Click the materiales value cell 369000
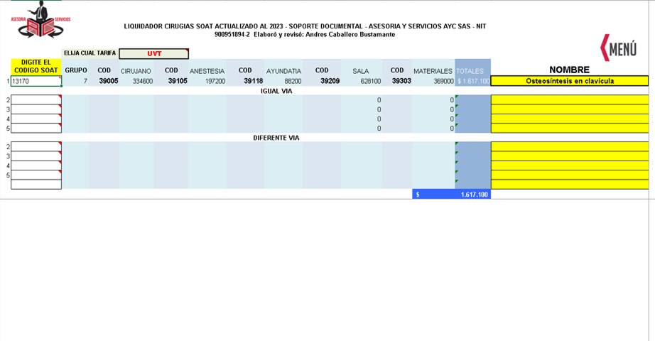The height and width of the screenshot is (341, 655). (433, 82)
